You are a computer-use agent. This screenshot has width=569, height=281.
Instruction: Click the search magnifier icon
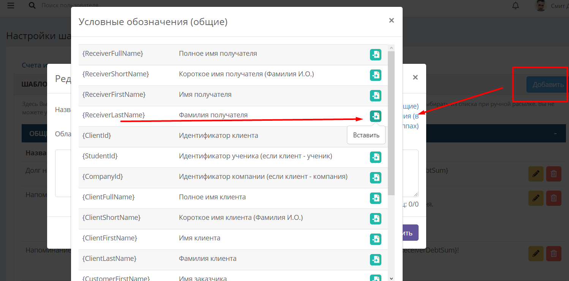pos(32,5)
